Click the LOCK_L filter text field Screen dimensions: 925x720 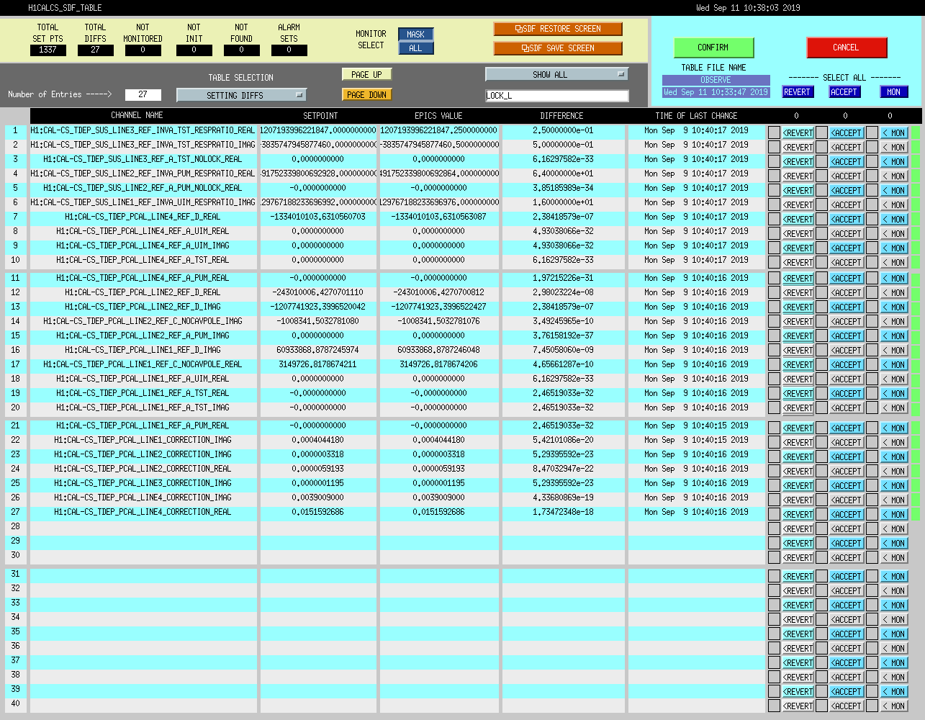(x=557, y=96)
